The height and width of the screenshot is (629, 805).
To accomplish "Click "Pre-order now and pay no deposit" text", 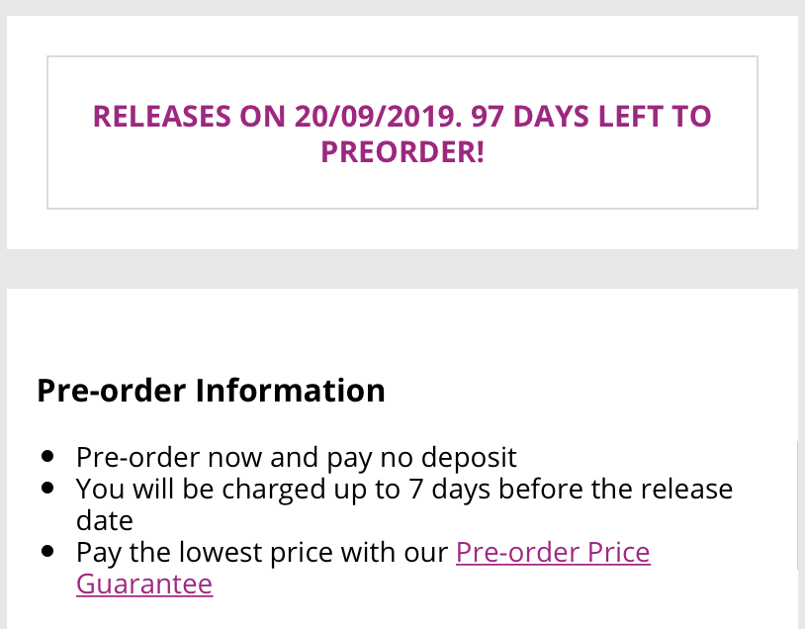I will click(x=296, y=458).
